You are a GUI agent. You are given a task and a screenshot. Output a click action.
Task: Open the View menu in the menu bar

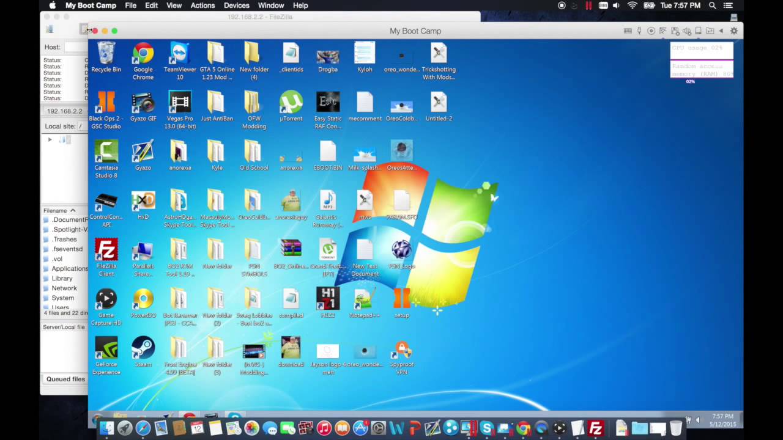click(174, 5)
